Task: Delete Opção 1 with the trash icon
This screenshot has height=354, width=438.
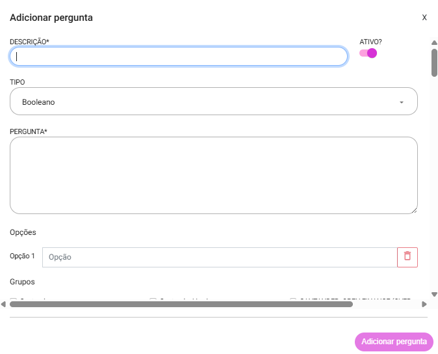Action: click(407, 257)
